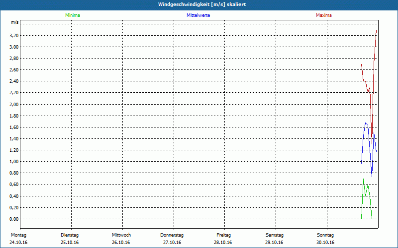Click the 2,60 axis value

14,70
